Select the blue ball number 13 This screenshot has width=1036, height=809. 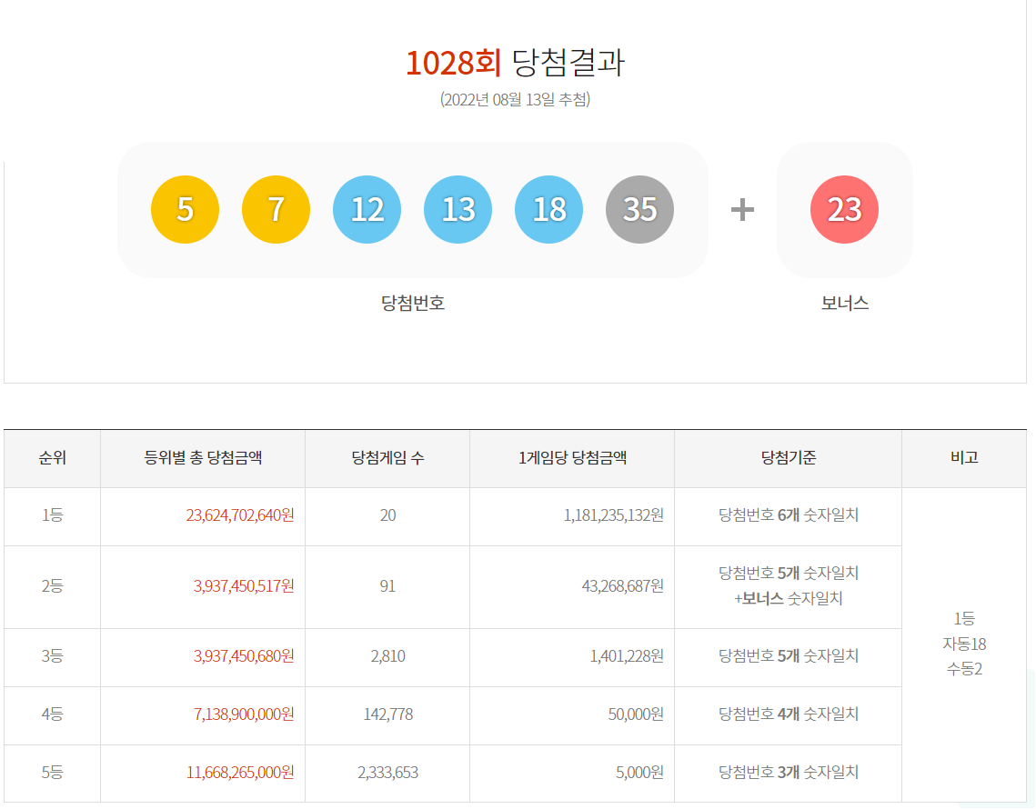(x=458, y=210)
